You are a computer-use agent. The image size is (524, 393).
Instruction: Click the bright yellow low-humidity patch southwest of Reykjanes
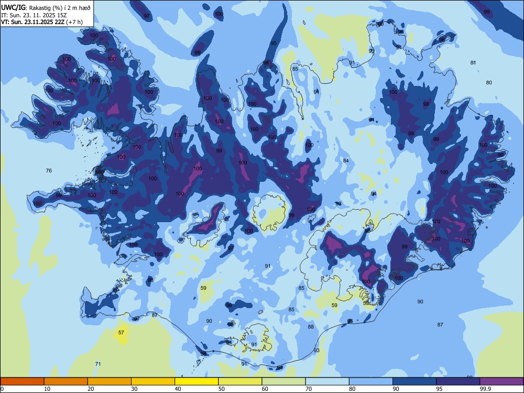122,333
